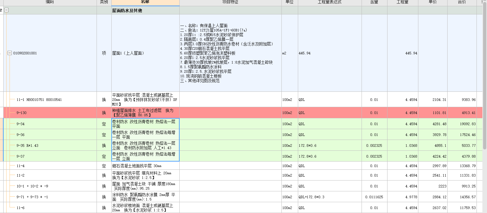Click the 项 category cell of 屋面1
Viewport: 487px width, 213px height.
click(x=104, y=53)
